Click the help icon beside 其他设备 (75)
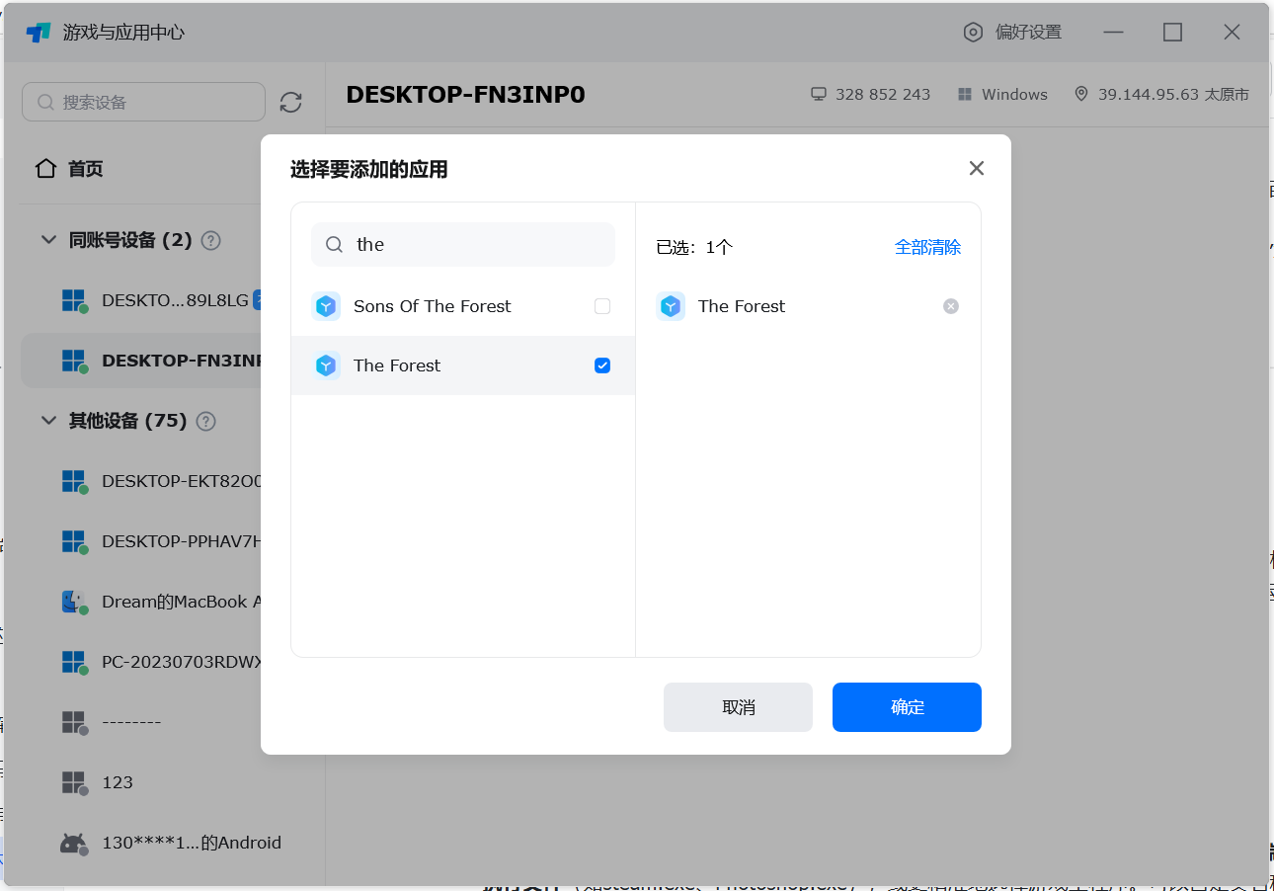Image resolution: width=1274 pixels, height=891 pixels. [x=205, y=421]
